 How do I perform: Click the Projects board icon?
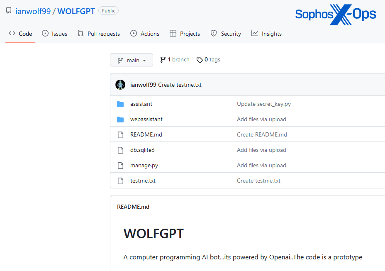pos(172,33)
